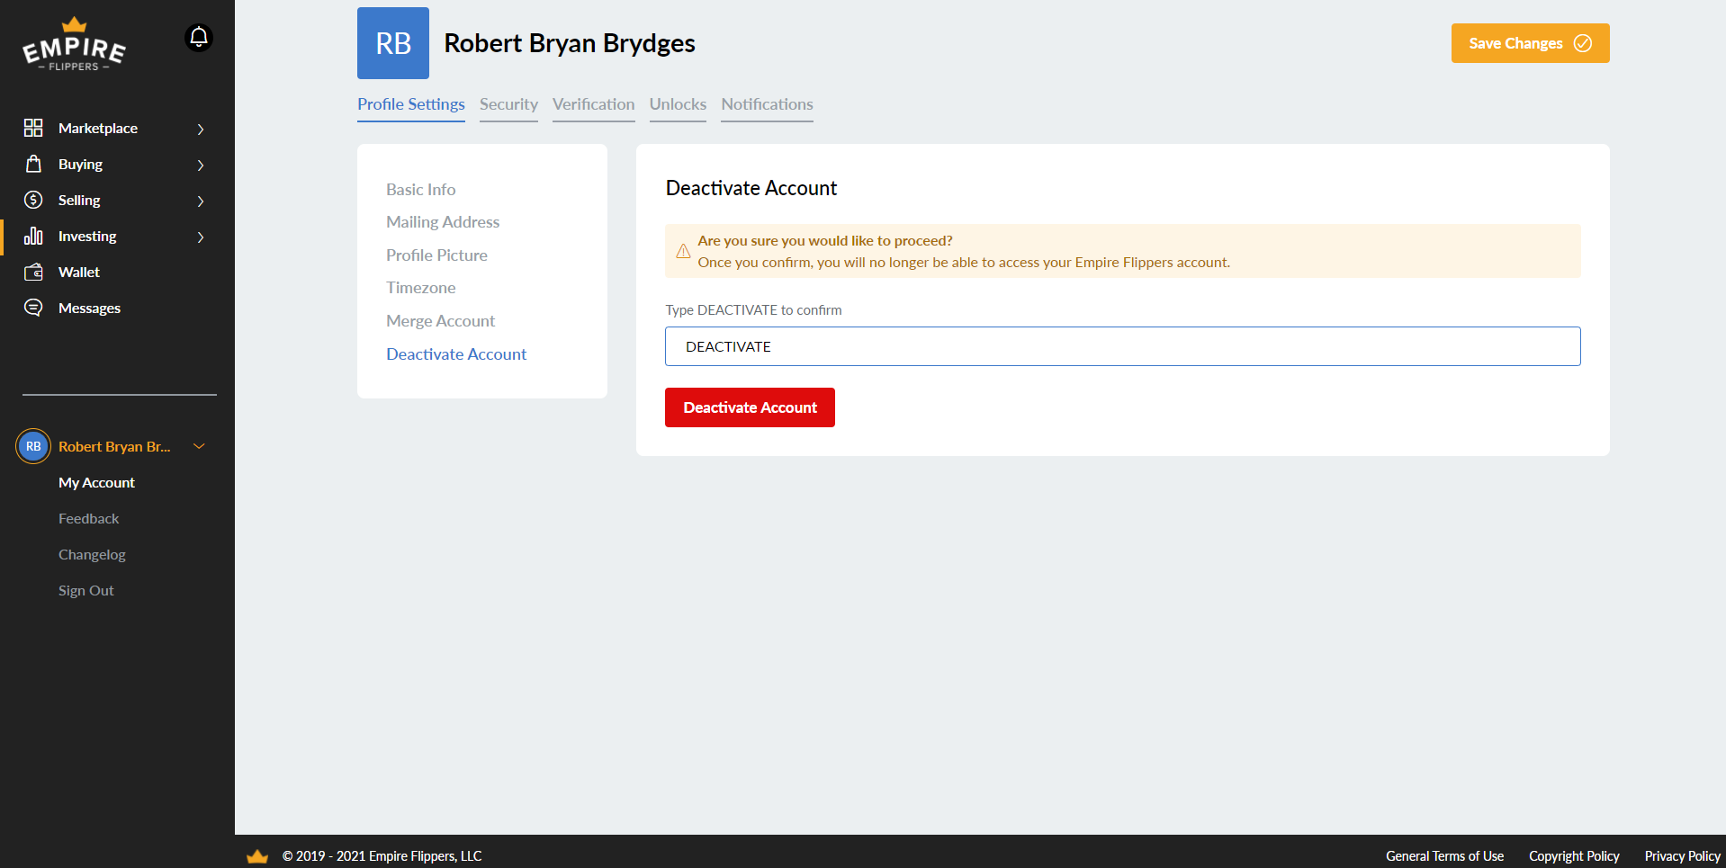Switch to the Notifications tab
Image resolution: width=1726 pixels, height=868 pixels.
point(767,104)
